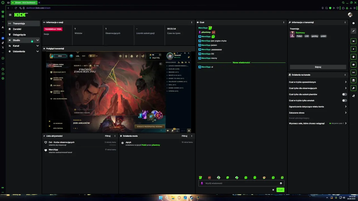Expand the Kanał menu chevron

pos(37,46)
